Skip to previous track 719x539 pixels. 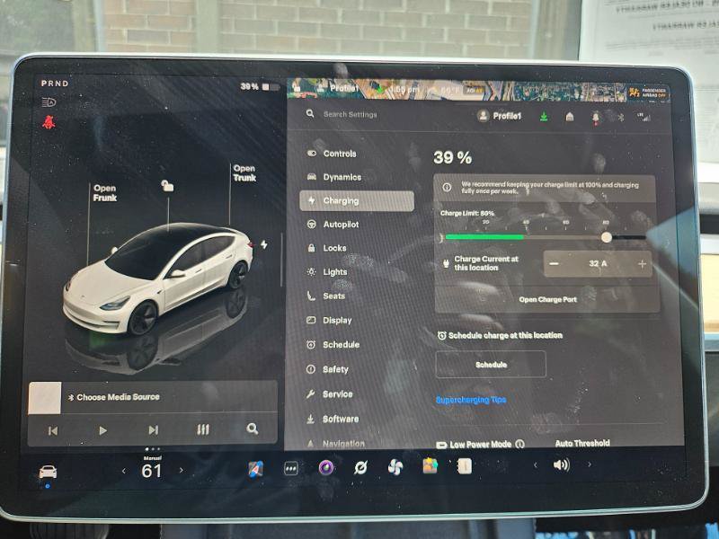coord(53,430)
